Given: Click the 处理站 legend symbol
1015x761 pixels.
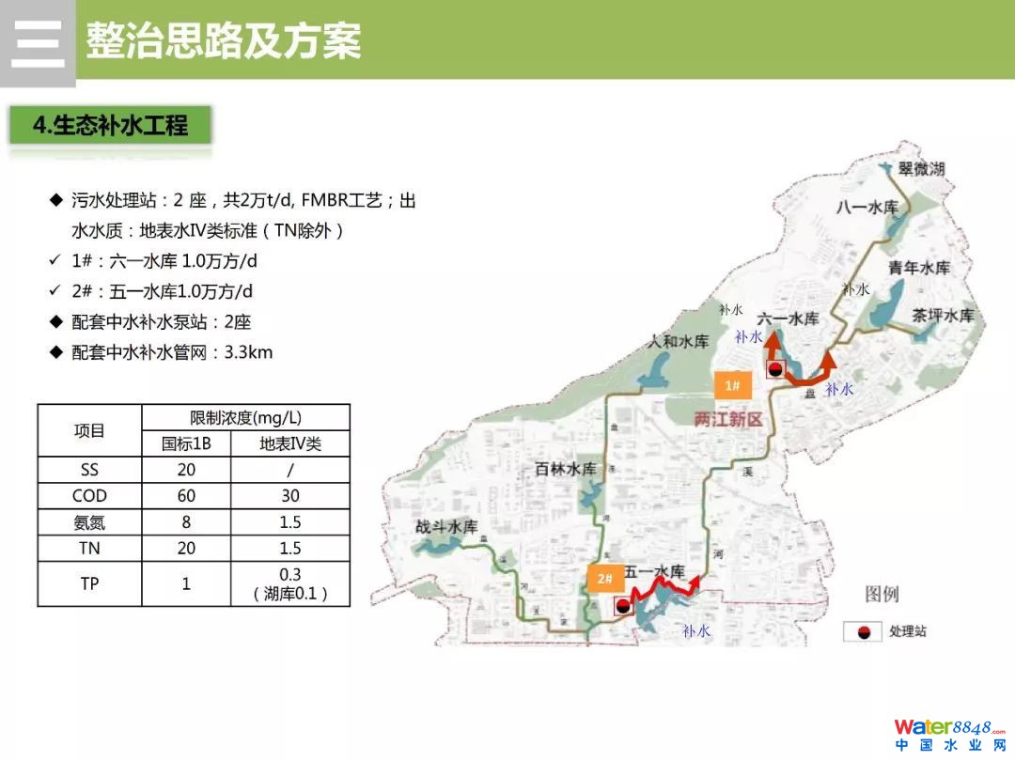Looking at the screenshot, I should tap(860, 631).
